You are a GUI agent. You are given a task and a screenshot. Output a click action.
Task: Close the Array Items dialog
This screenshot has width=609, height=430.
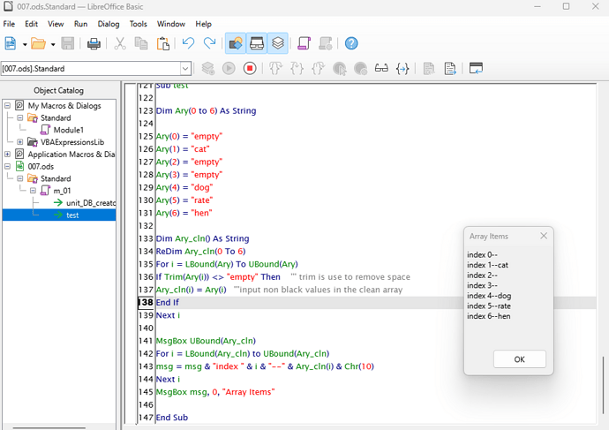point(544,236)
